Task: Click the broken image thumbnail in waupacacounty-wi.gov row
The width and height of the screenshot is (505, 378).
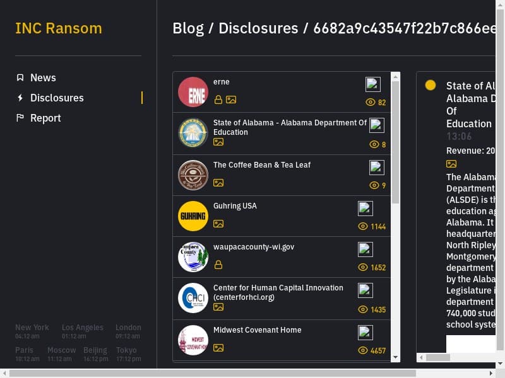Action: point(365,249)
